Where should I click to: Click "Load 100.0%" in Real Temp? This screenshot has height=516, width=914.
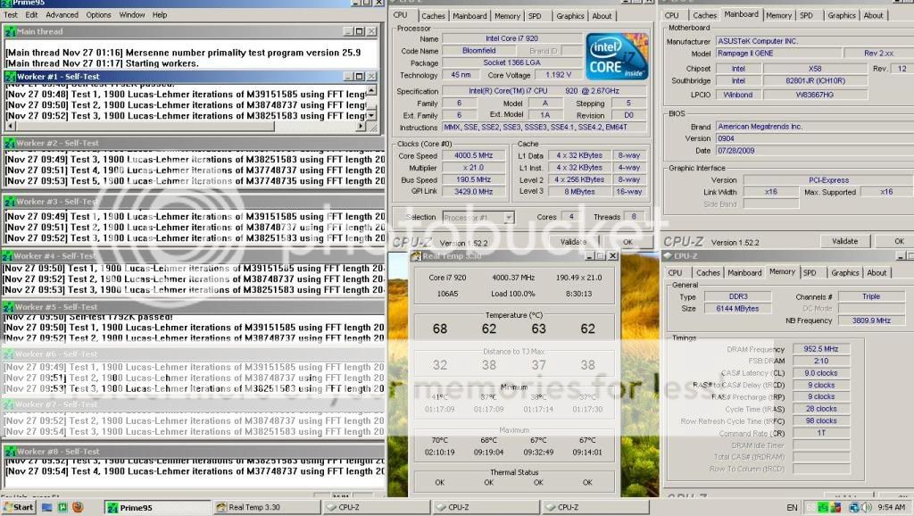coord(513,294)
